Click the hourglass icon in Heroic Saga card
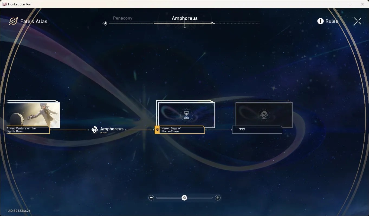Viewport: 369px width, 216px height. 186,115
